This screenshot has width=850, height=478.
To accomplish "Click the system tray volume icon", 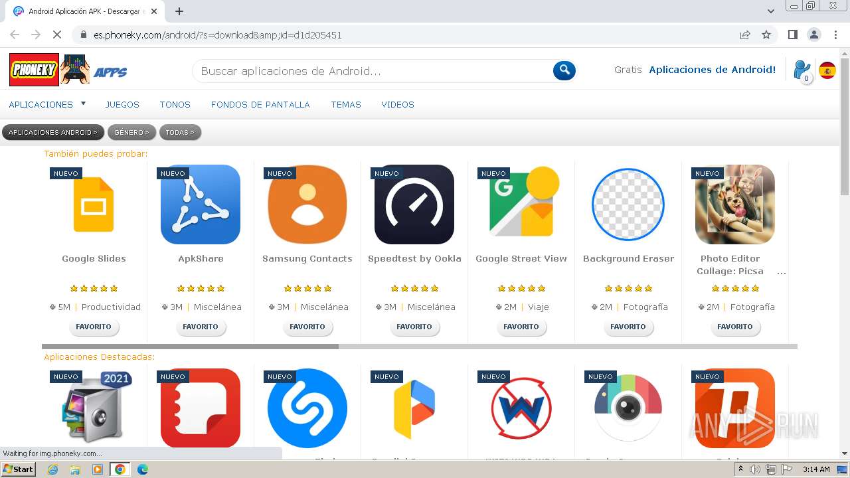I will point(754,469).
